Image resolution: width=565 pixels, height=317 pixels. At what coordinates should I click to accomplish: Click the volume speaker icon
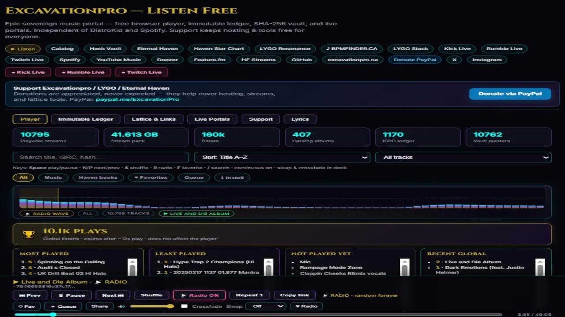[121, 306]
